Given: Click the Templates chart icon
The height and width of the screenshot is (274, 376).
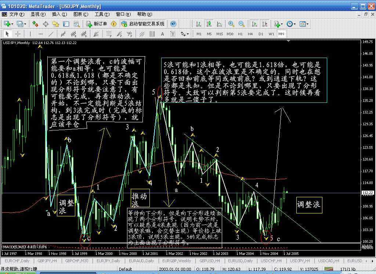Looking at the screenshot, I should 303,24.
